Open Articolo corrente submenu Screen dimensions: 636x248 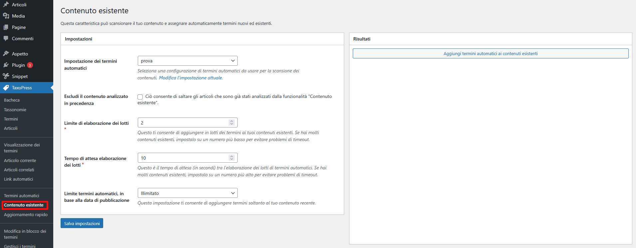pyautogui.click(x=20, y=160)
